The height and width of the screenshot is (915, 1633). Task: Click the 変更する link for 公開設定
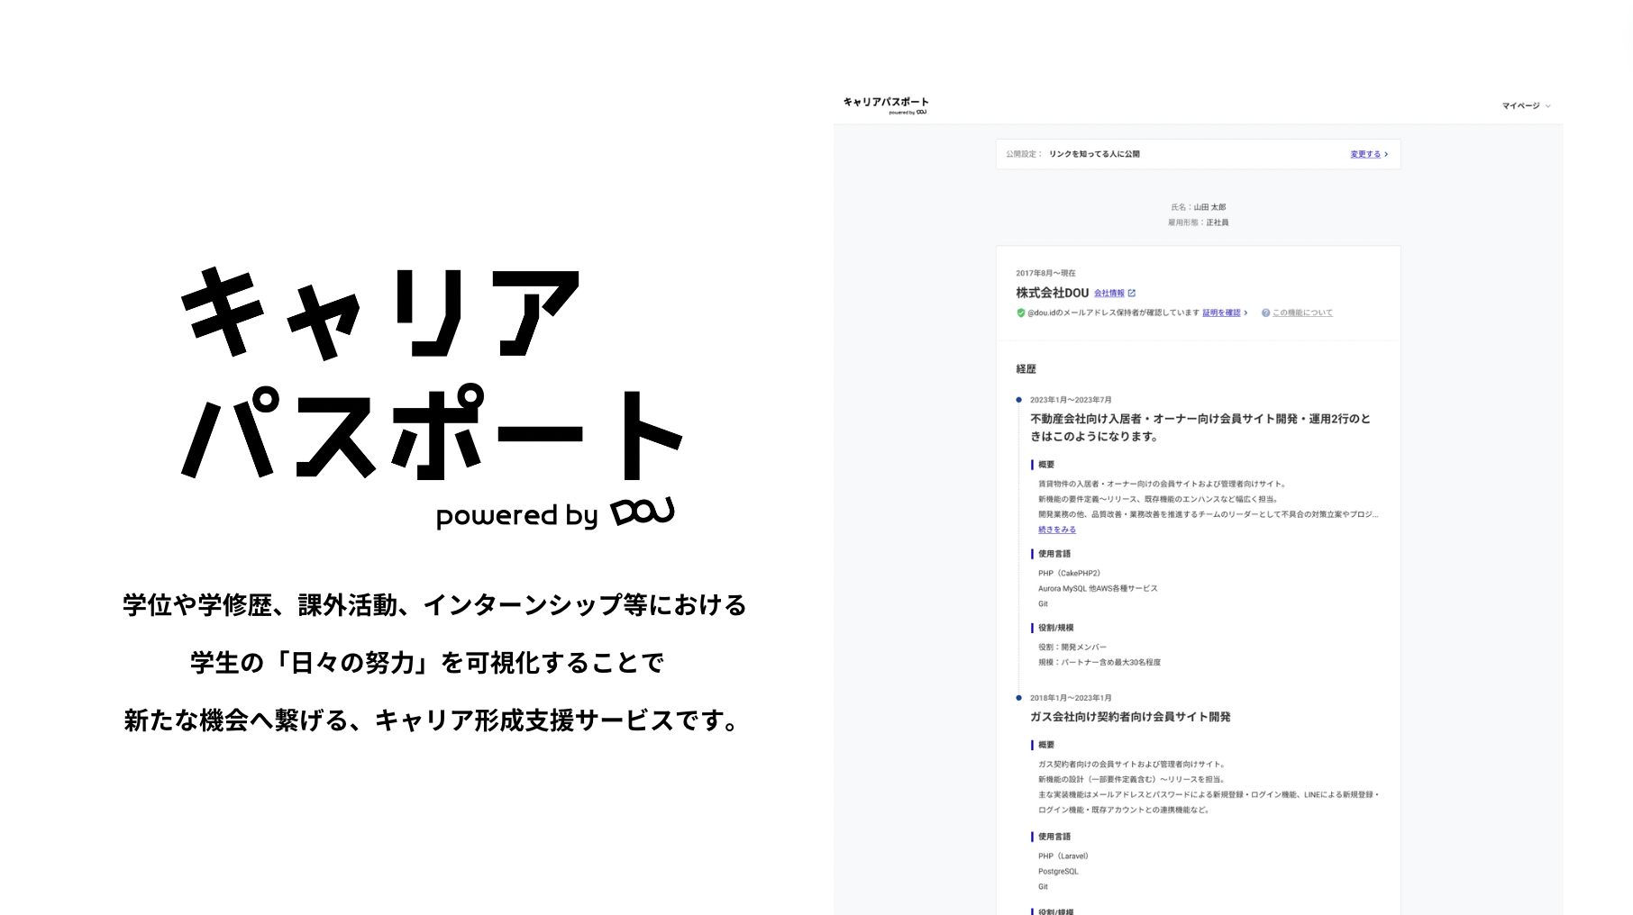point(1369,154)
